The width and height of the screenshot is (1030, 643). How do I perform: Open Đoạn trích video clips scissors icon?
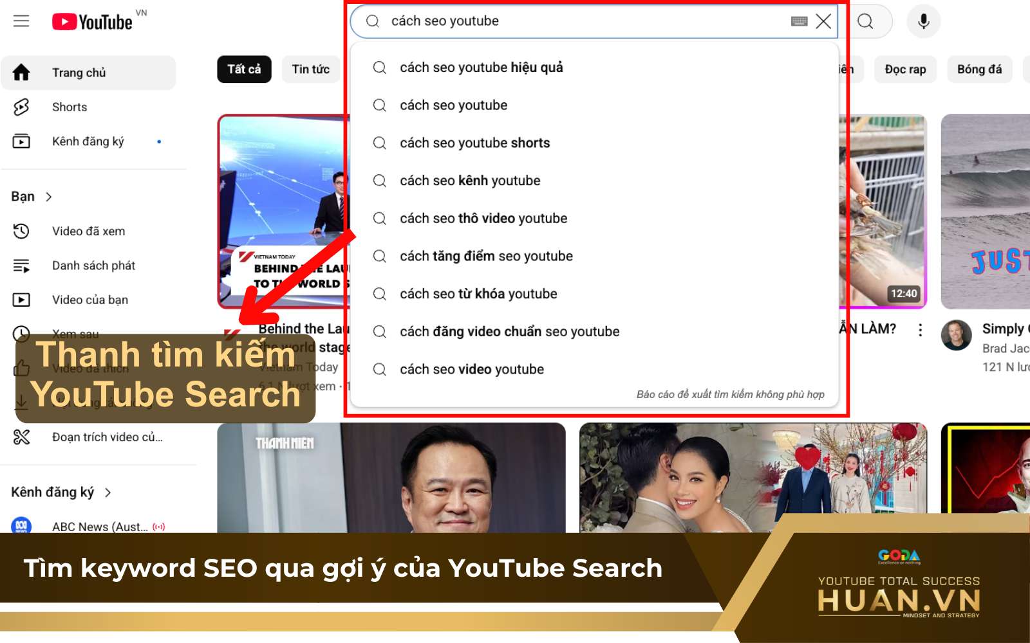point(21,437)
